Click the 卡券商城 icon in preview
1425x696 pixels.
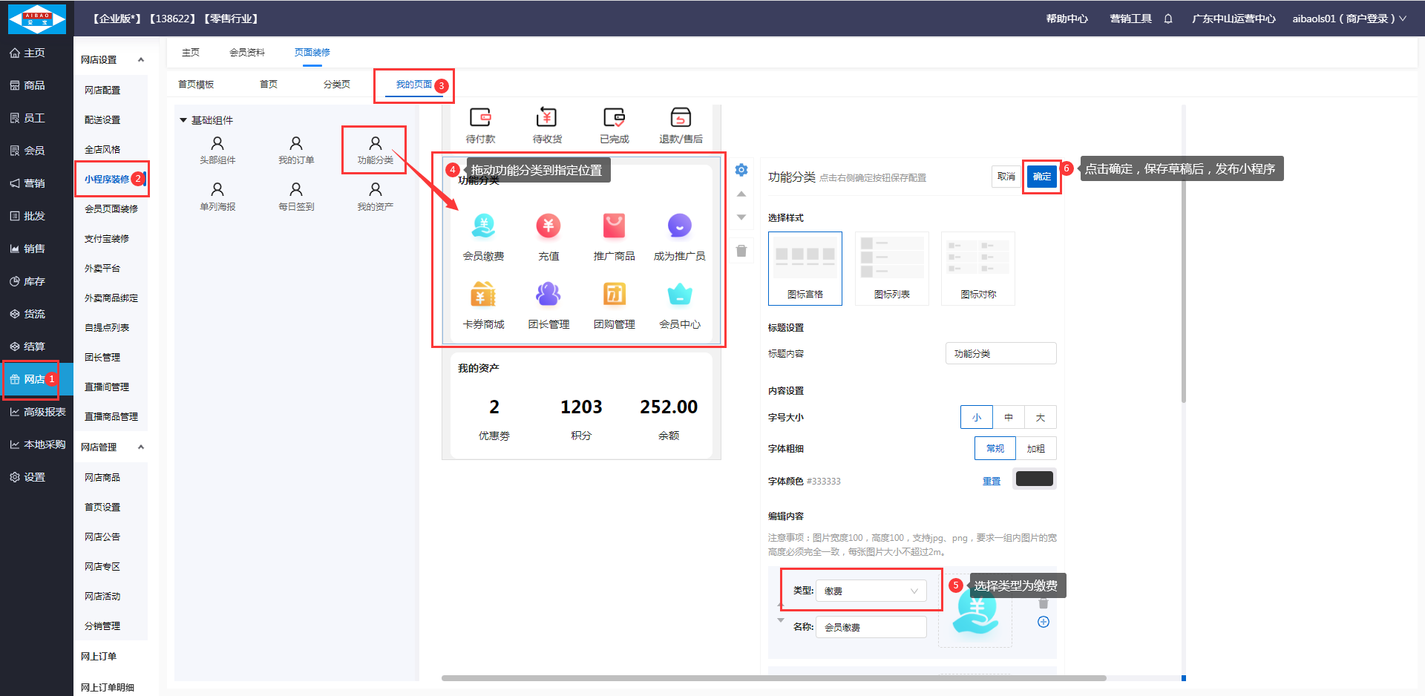[483, 295]
